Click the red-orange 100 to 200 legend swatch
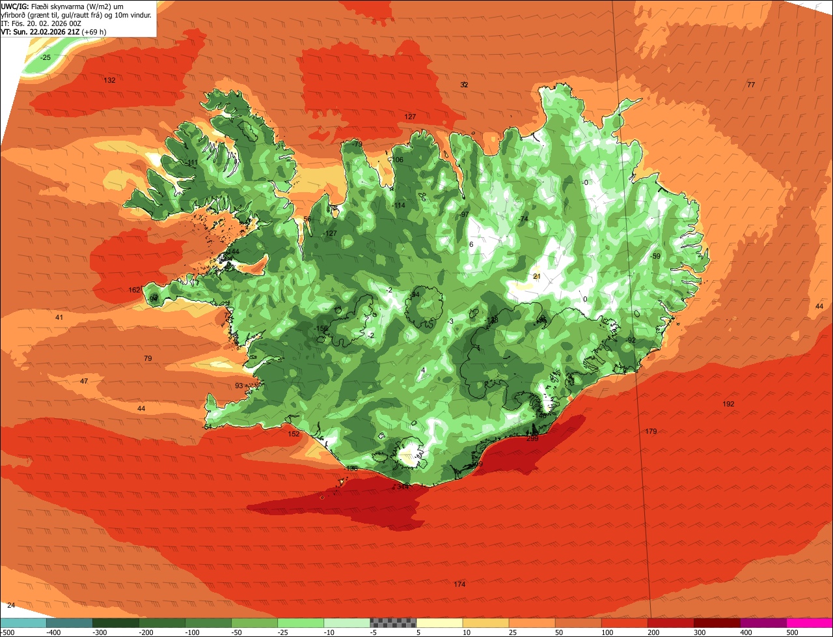This screenshot has width=833, height=637. [x=624, y=622]
